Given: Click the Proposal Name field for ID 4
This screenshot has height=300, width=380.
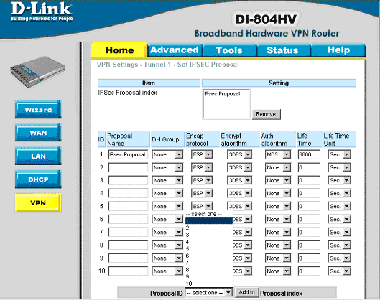Looking at the screenshot, I should pyautogui.click(x=128, y=194).
